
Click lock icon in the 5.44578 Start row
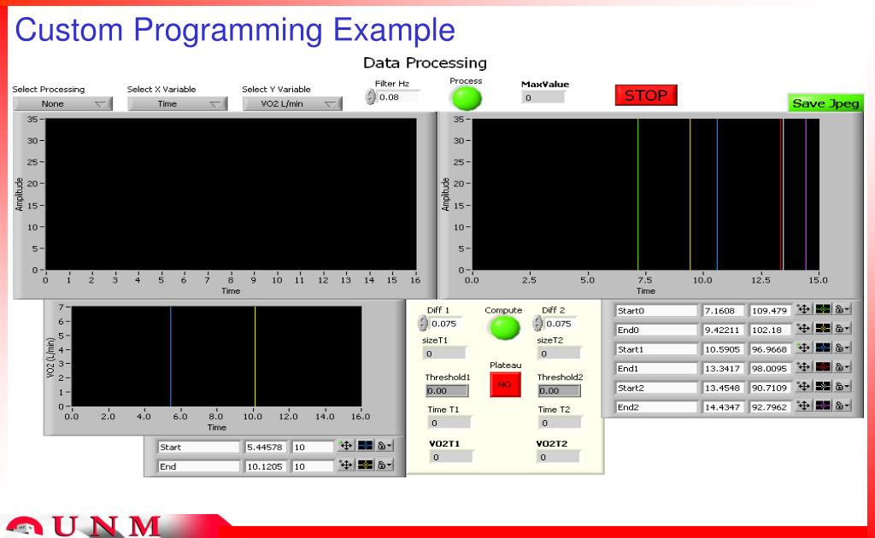coord(385,446)
